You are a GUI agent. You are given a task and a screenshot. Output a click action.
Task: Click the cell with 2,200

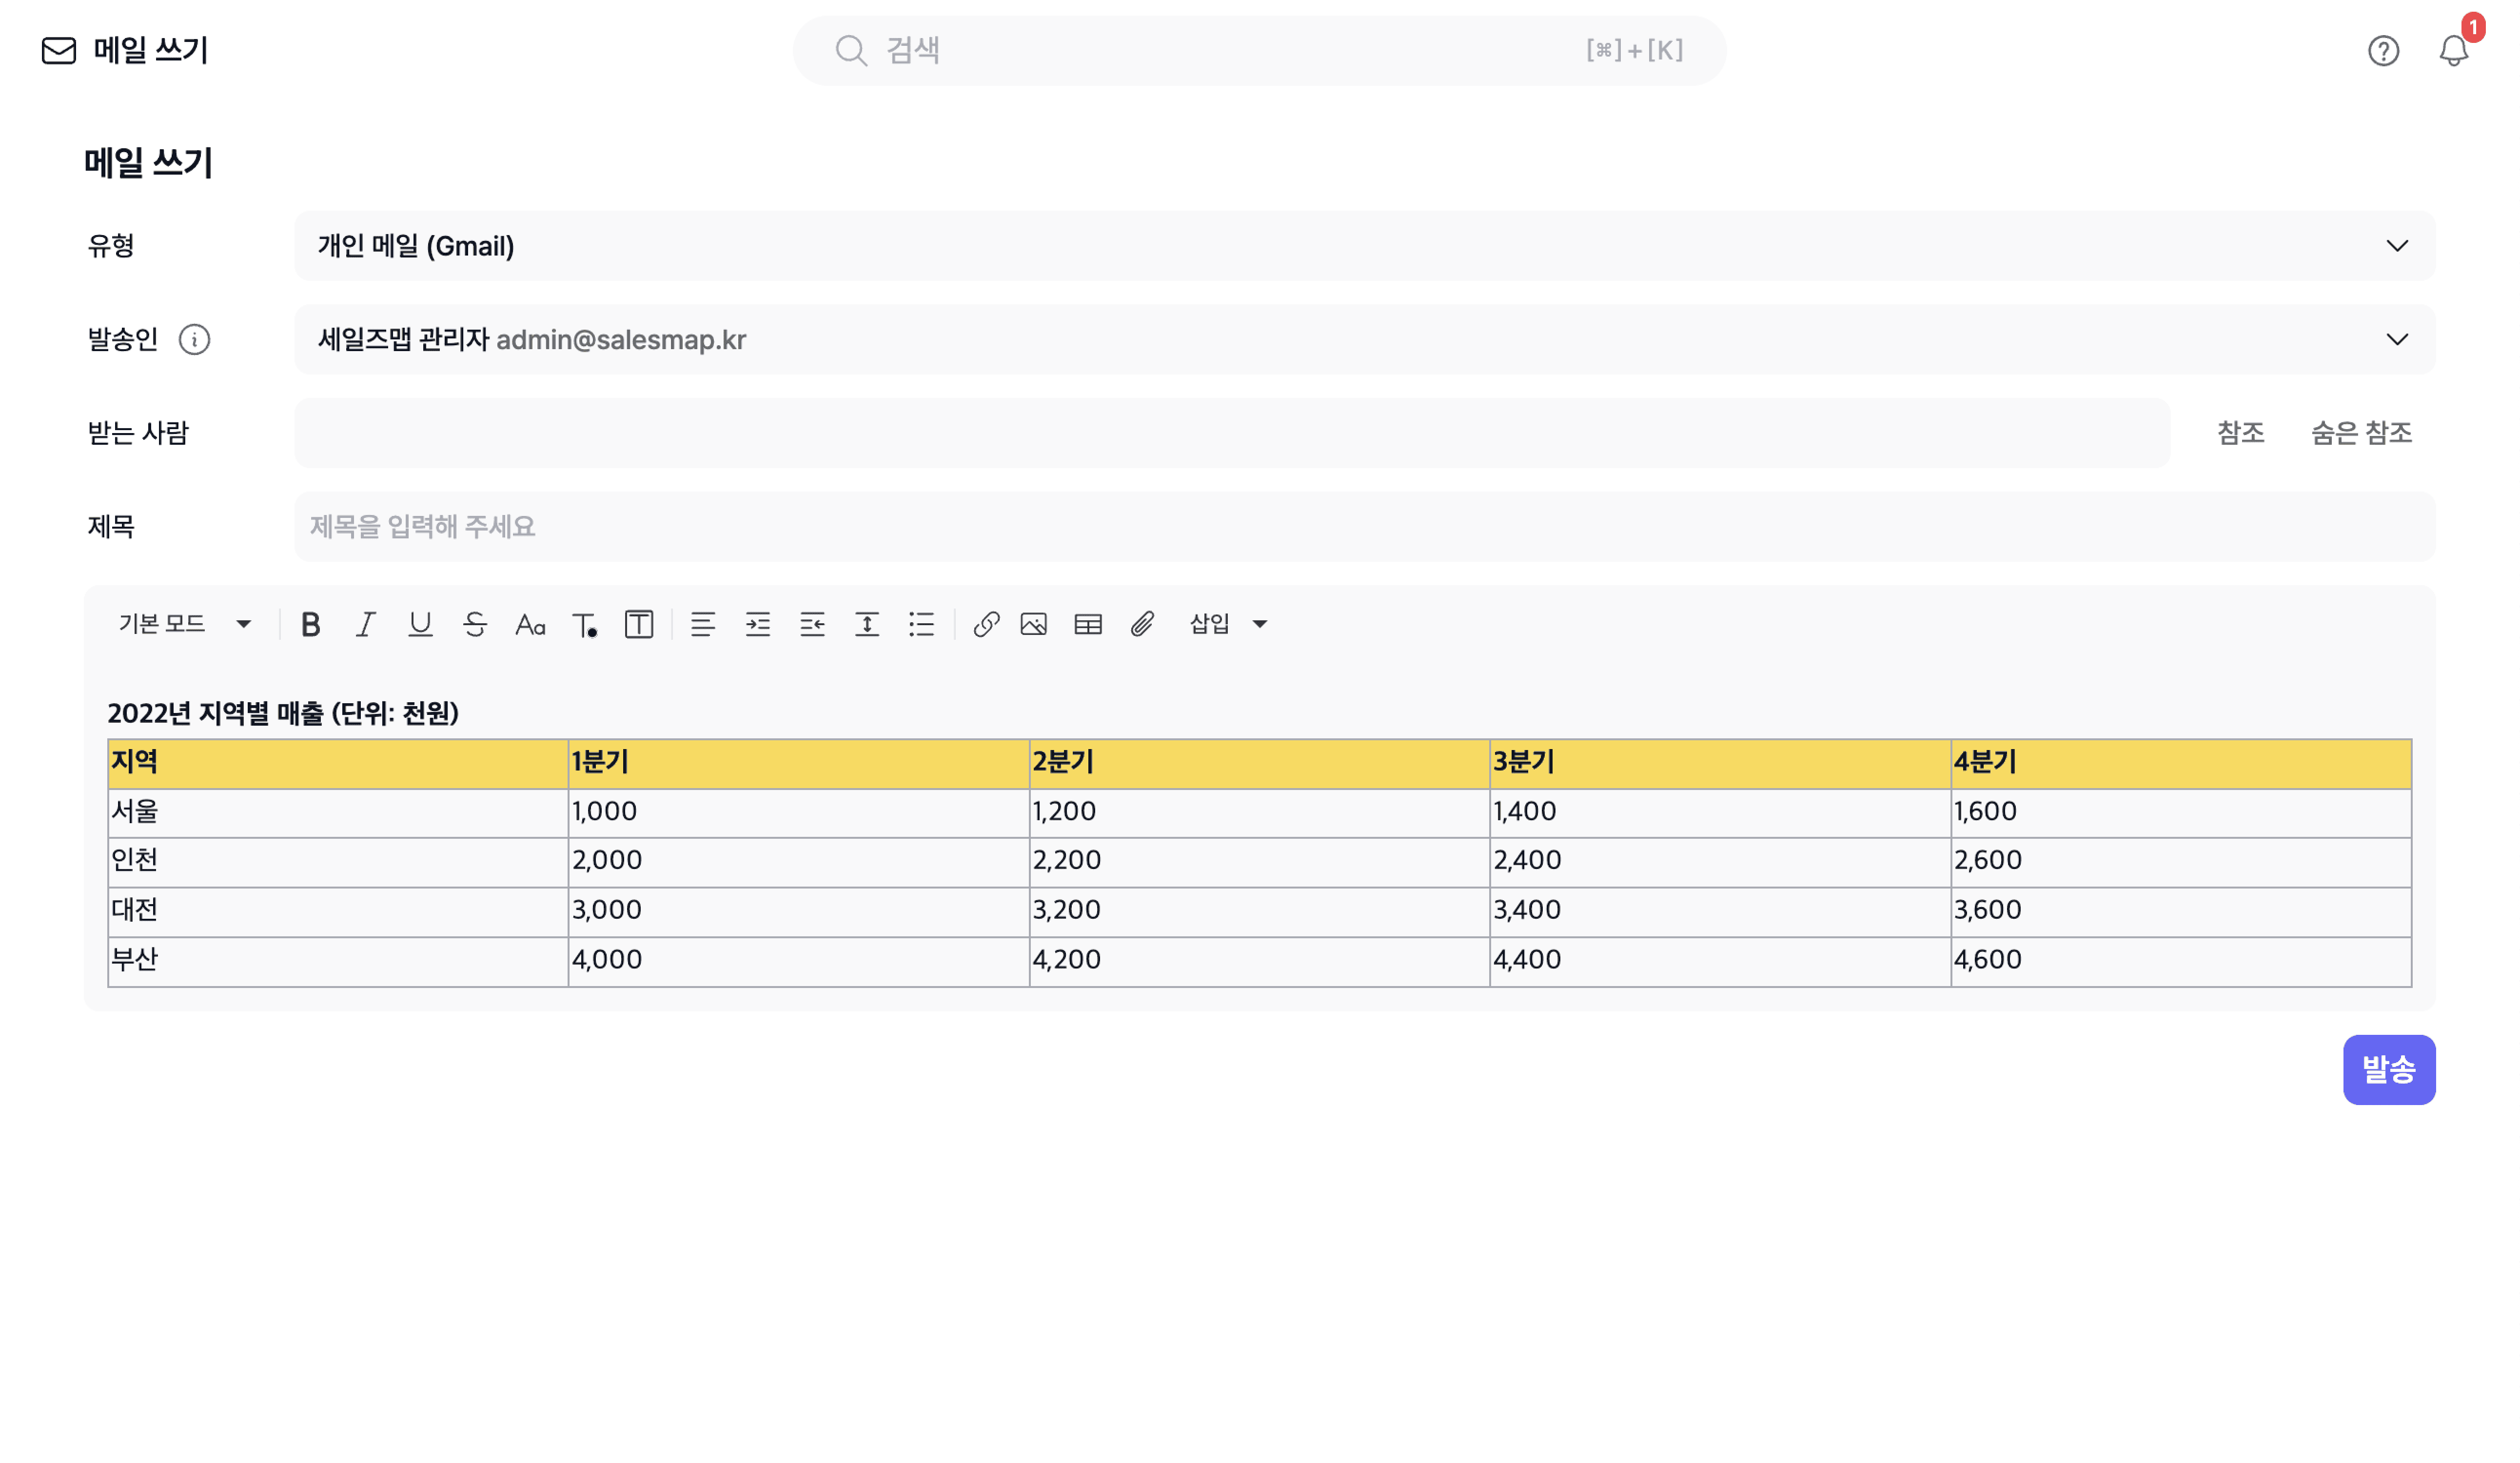pos(1259,862)
